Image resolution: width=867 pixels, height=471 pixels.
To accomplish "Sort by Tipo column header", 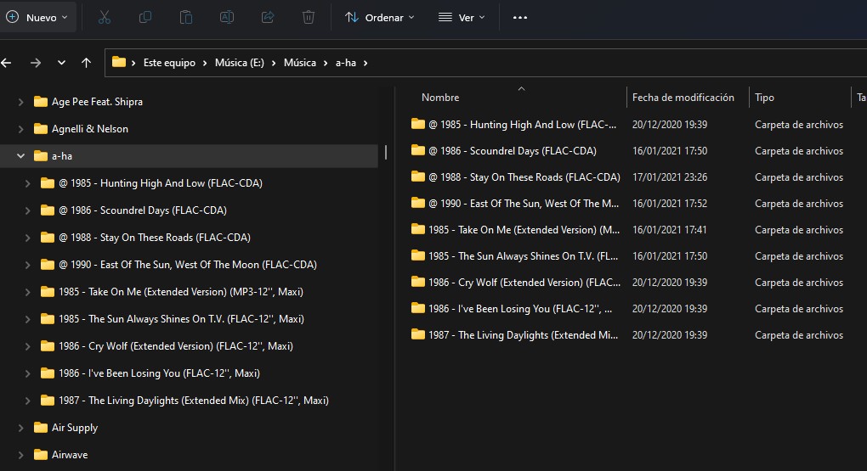I will (764, 98).
